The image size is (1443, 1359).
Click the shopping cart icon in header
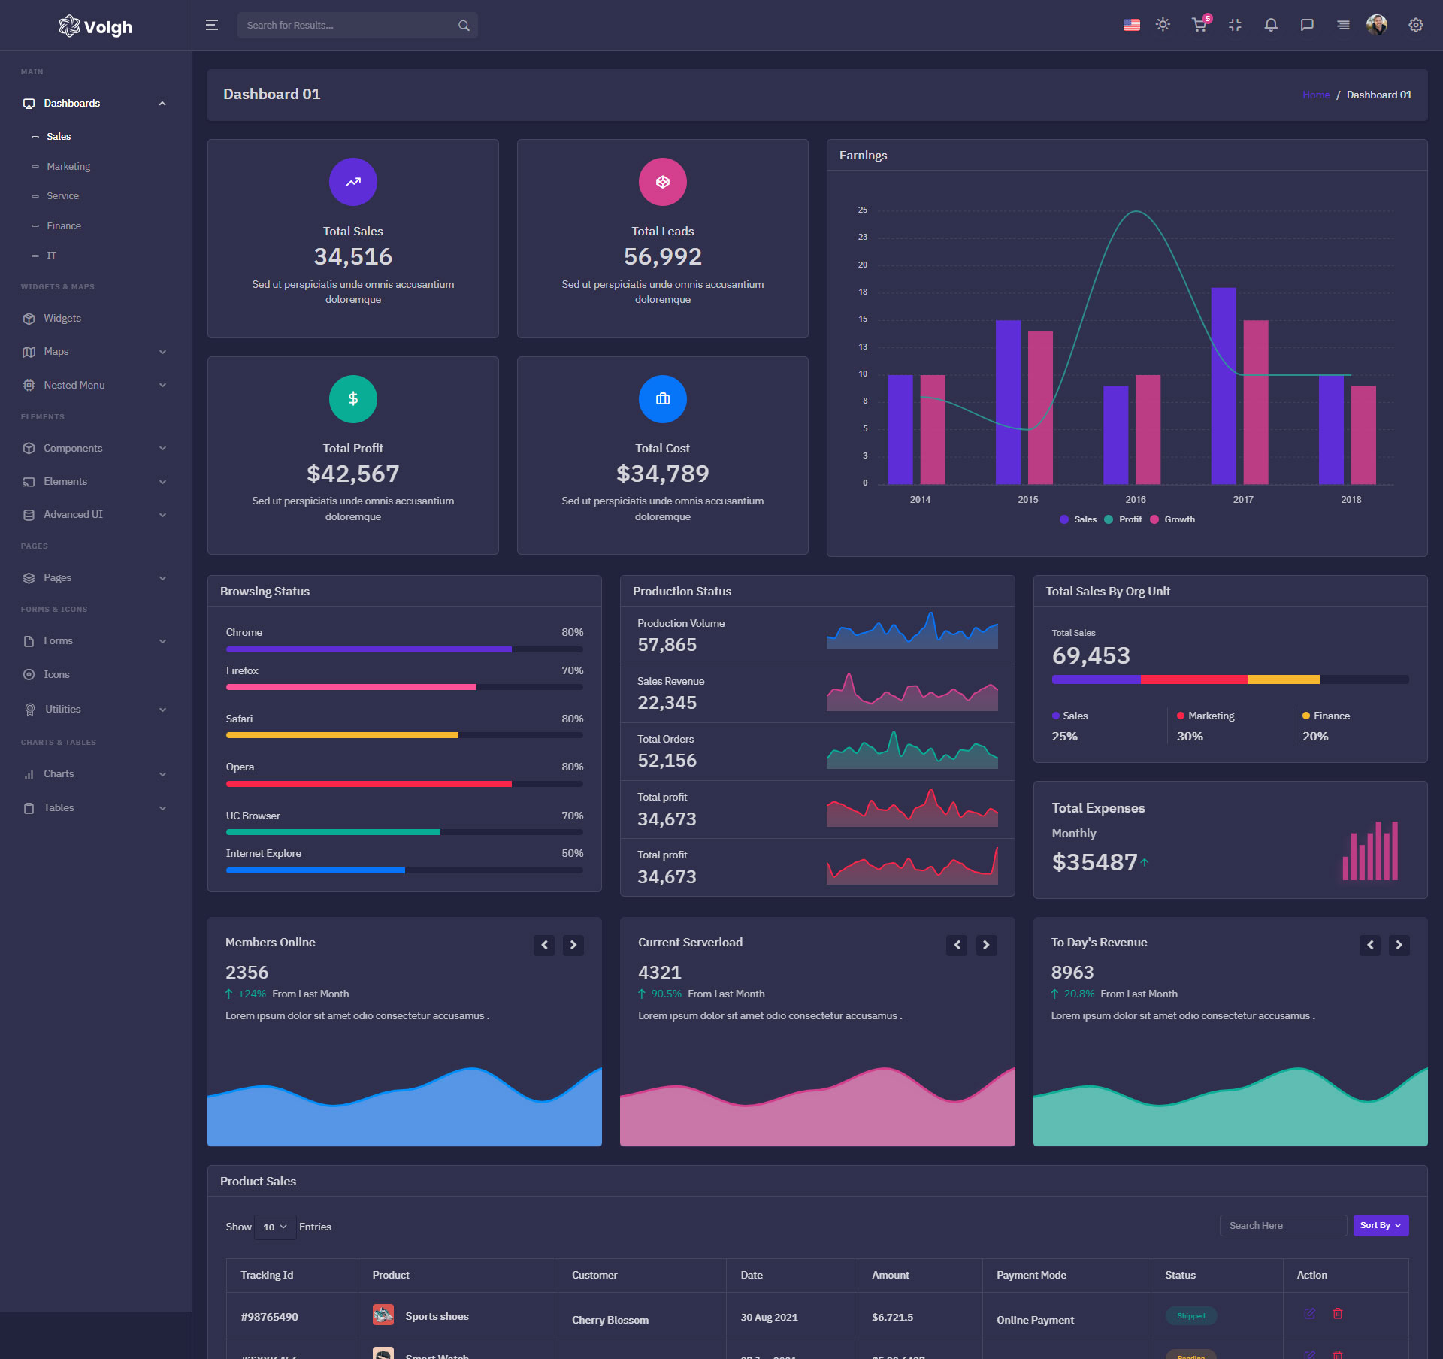click(x=1199, y=25)
